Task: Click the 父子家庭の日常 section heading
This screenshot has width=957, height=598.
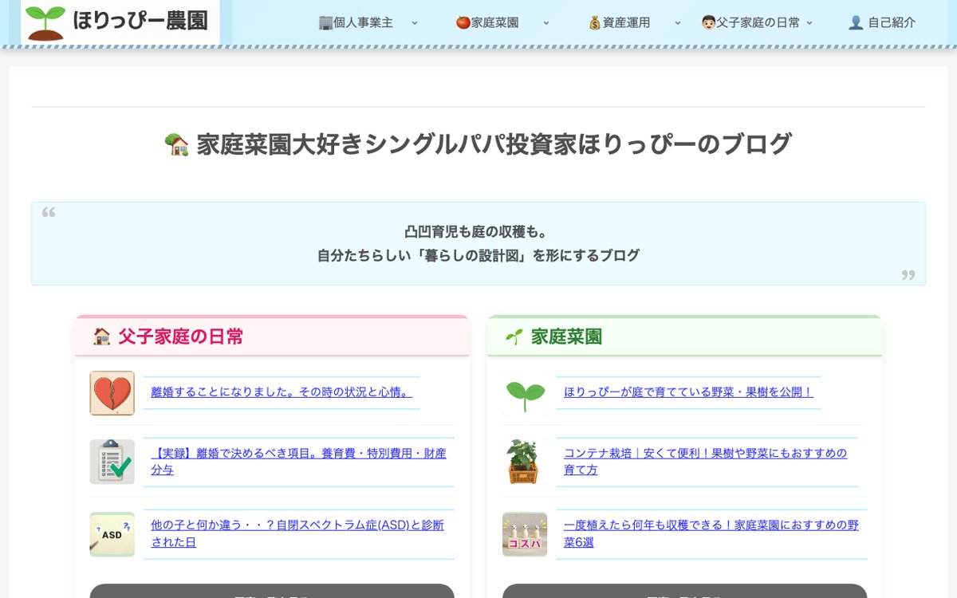Action: click(181, 336)
